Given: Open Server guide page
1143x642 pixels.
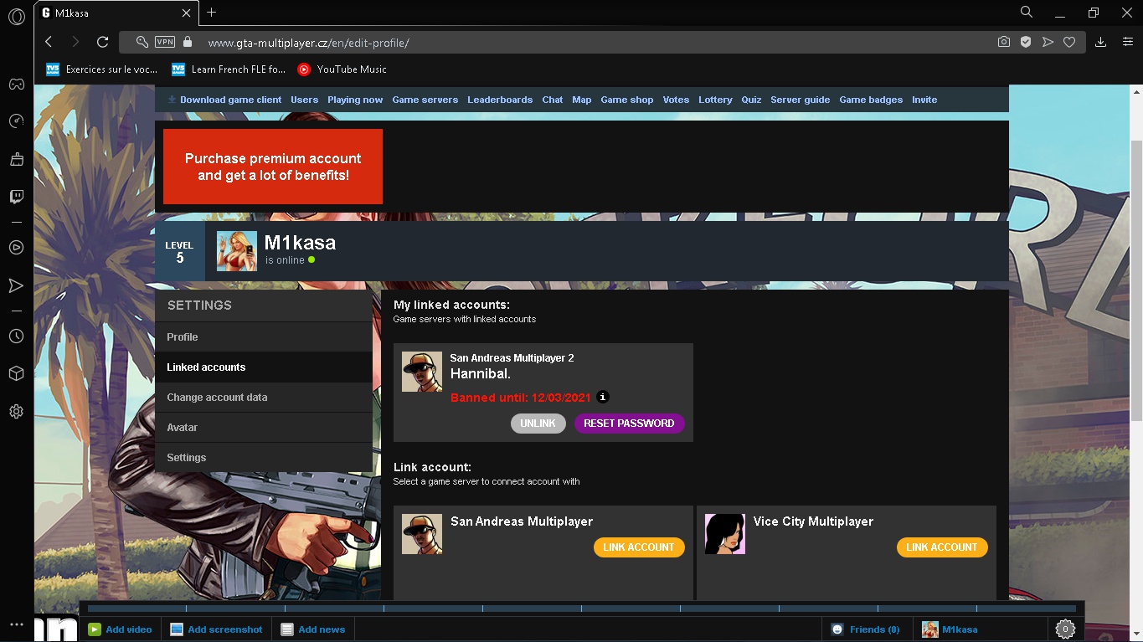Looking at the screenshot, I should click(x=801, y=100).
